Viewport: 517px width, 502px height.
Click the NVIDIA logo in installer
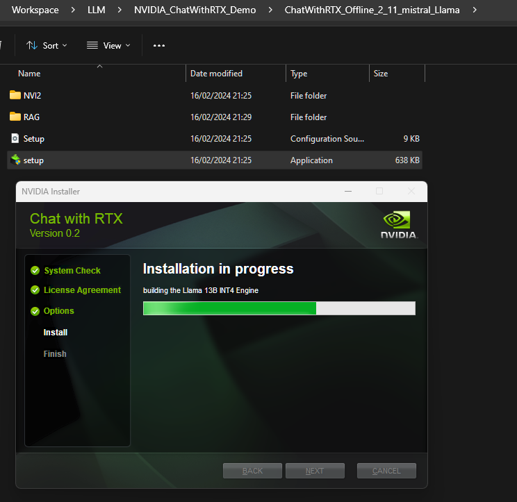pyautogui.click(x=399, y=225)
